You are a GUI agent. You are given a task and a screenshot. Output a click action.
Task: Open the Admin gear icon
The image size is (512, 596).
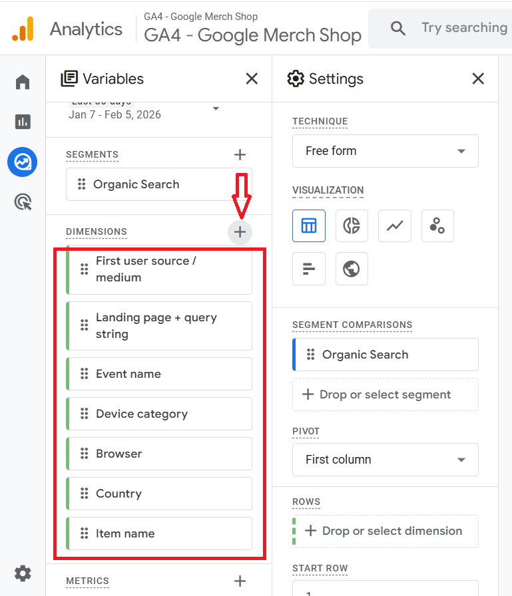point(23,573)
